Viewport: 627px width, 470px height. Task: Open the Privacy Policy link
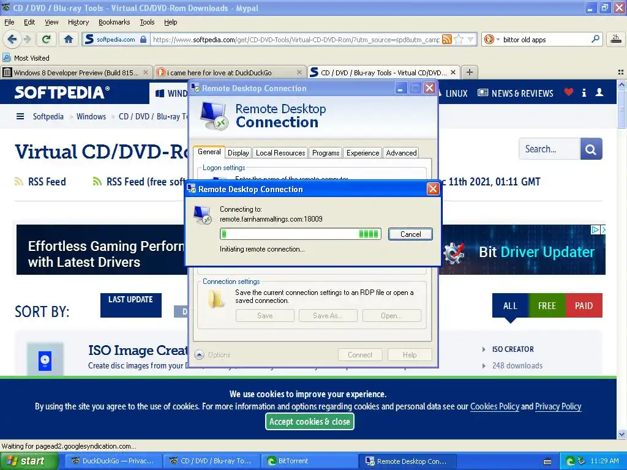click(x=558, y=406)
